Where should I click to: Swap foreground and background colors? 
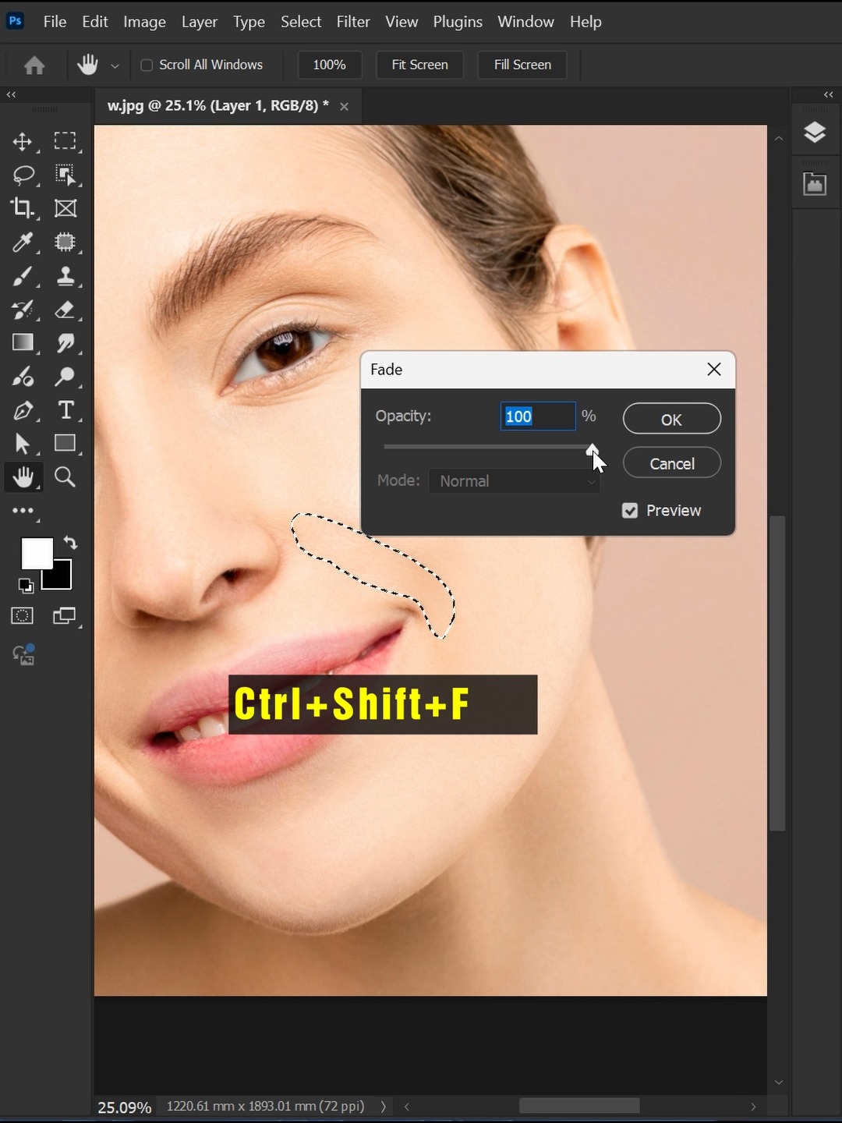(x=70, y=543)
